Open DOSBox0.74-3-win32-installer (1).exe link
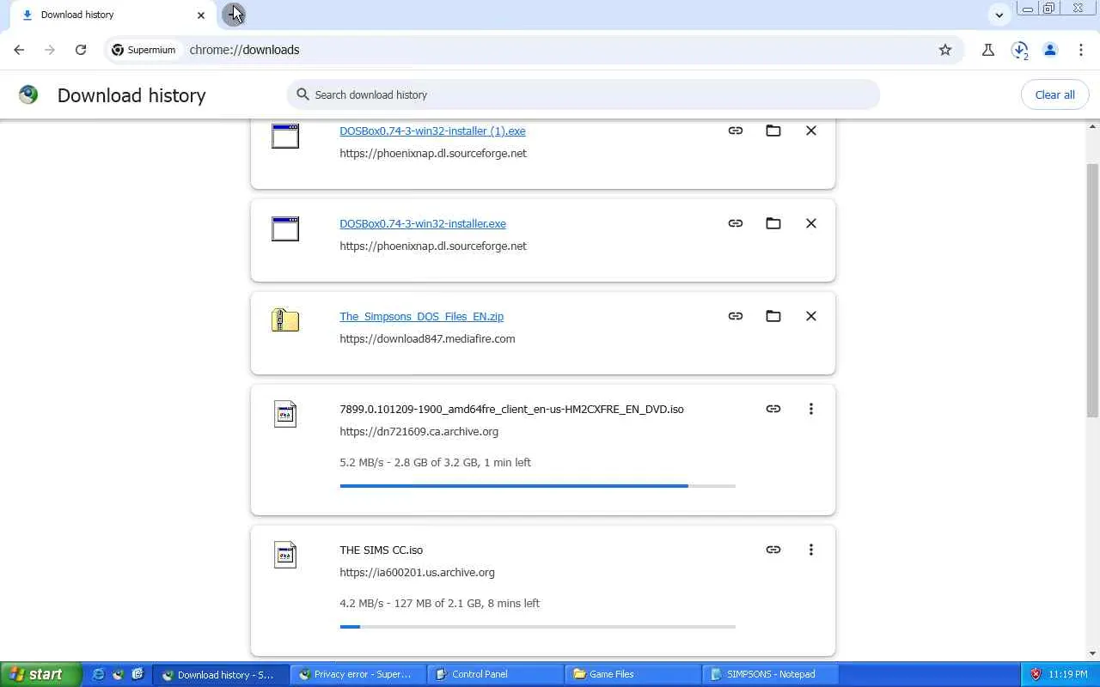Viewport: 1100px width, 687px height. (x=432, y=131)
